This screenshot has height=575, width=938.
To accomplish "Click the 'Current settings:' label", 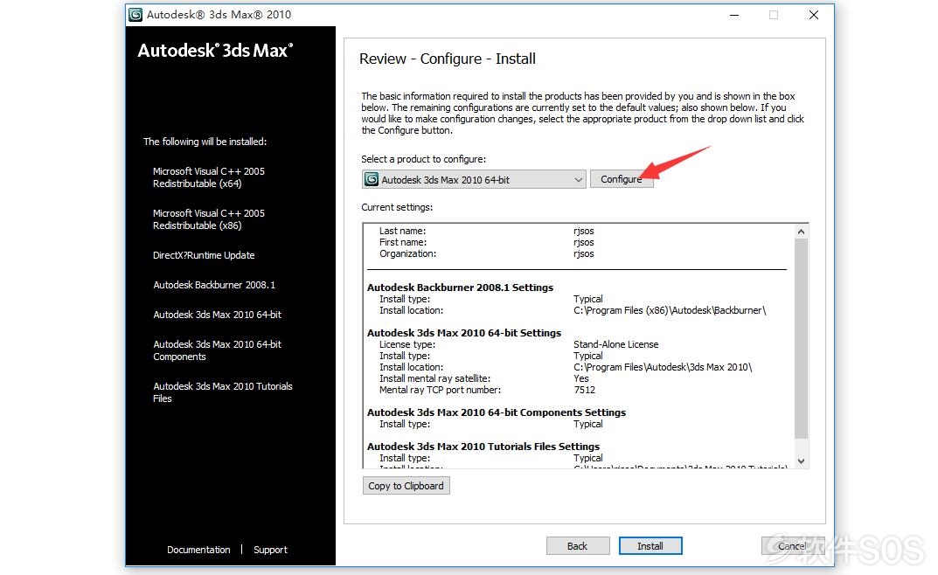I will coord(397,207).
